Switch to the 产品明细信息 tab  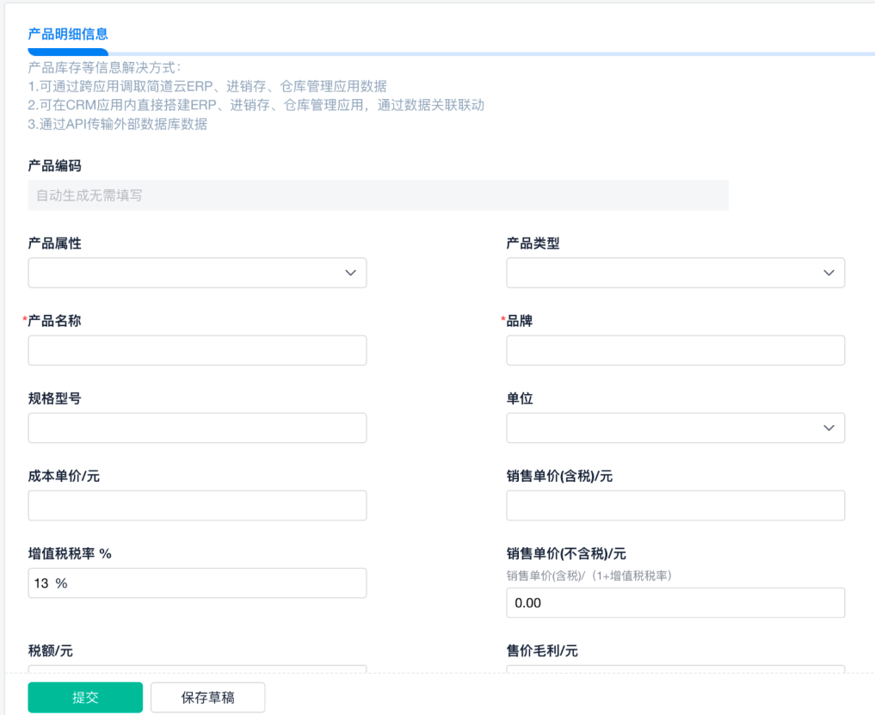pos(68,34)
